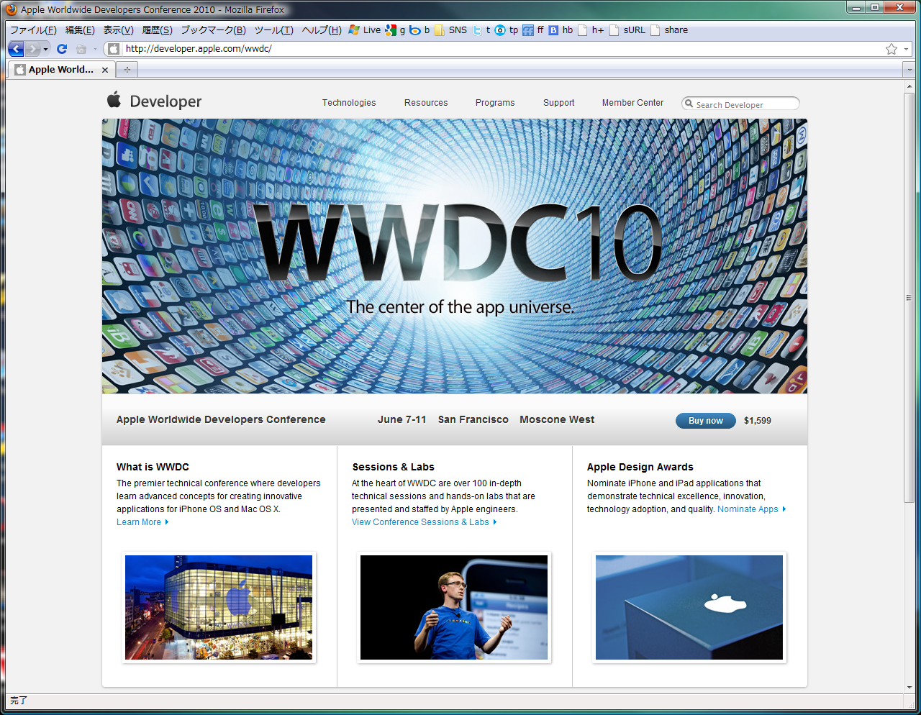
Task: Click the Moscone West building photo
Action: [219, 607]
